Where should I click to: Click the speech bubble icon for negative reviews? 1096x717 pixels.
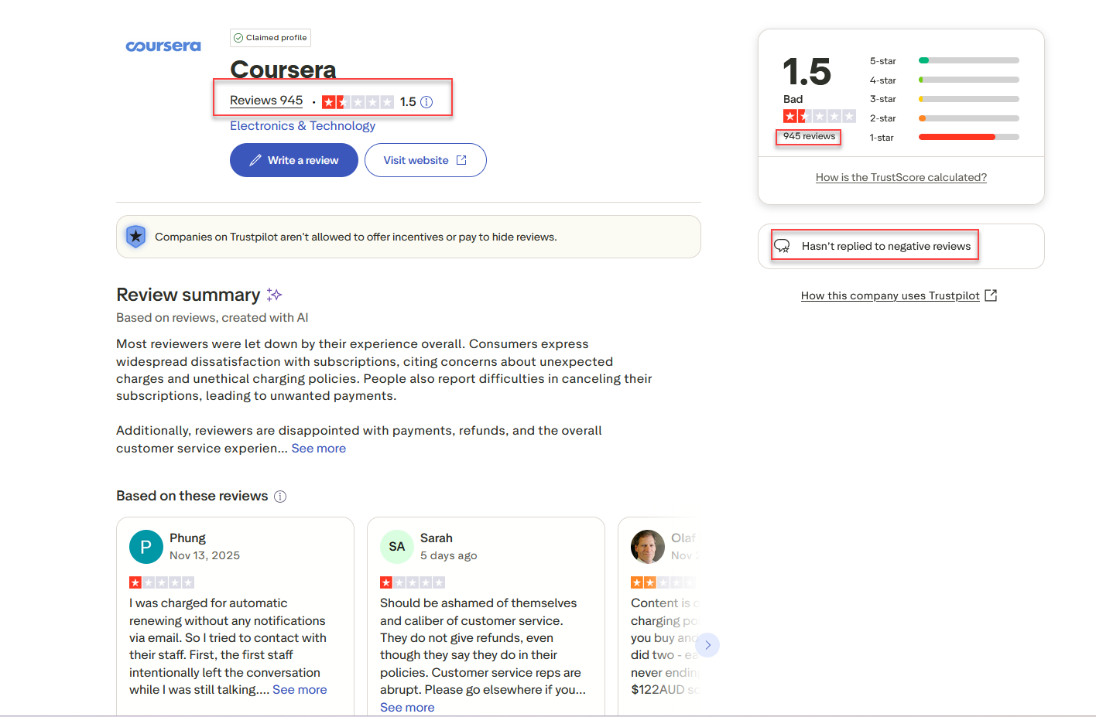click(x=783, y=246)
